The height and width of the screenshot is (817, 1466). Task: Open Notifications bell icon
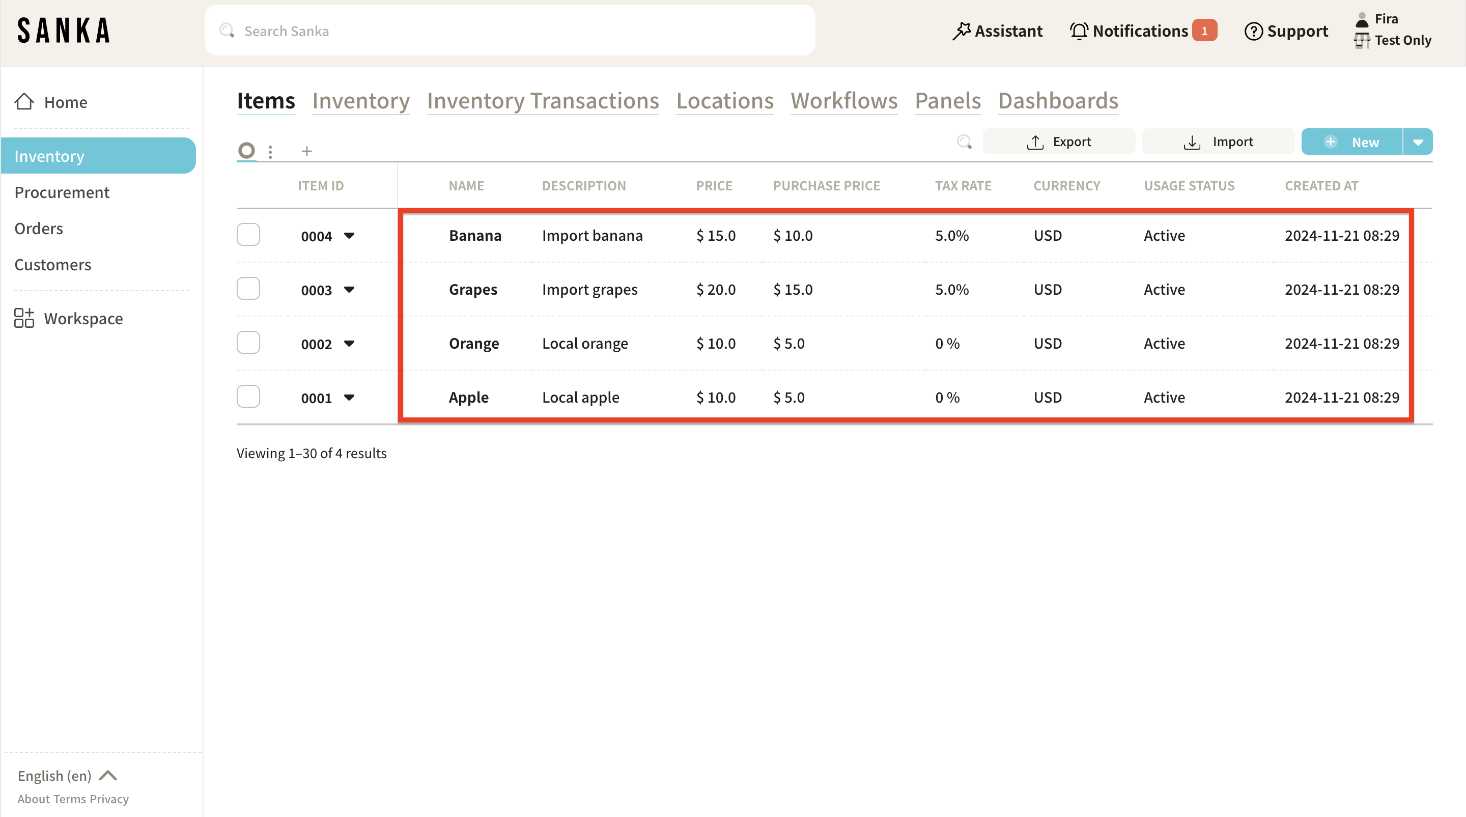click(x=1079, y=31)
